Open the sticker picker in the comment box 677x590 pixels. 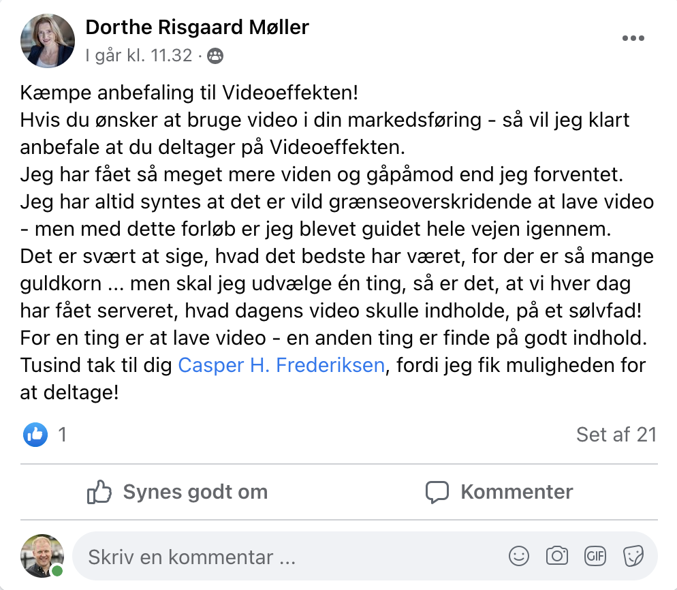pyautogui.click(x=633, y=557)
